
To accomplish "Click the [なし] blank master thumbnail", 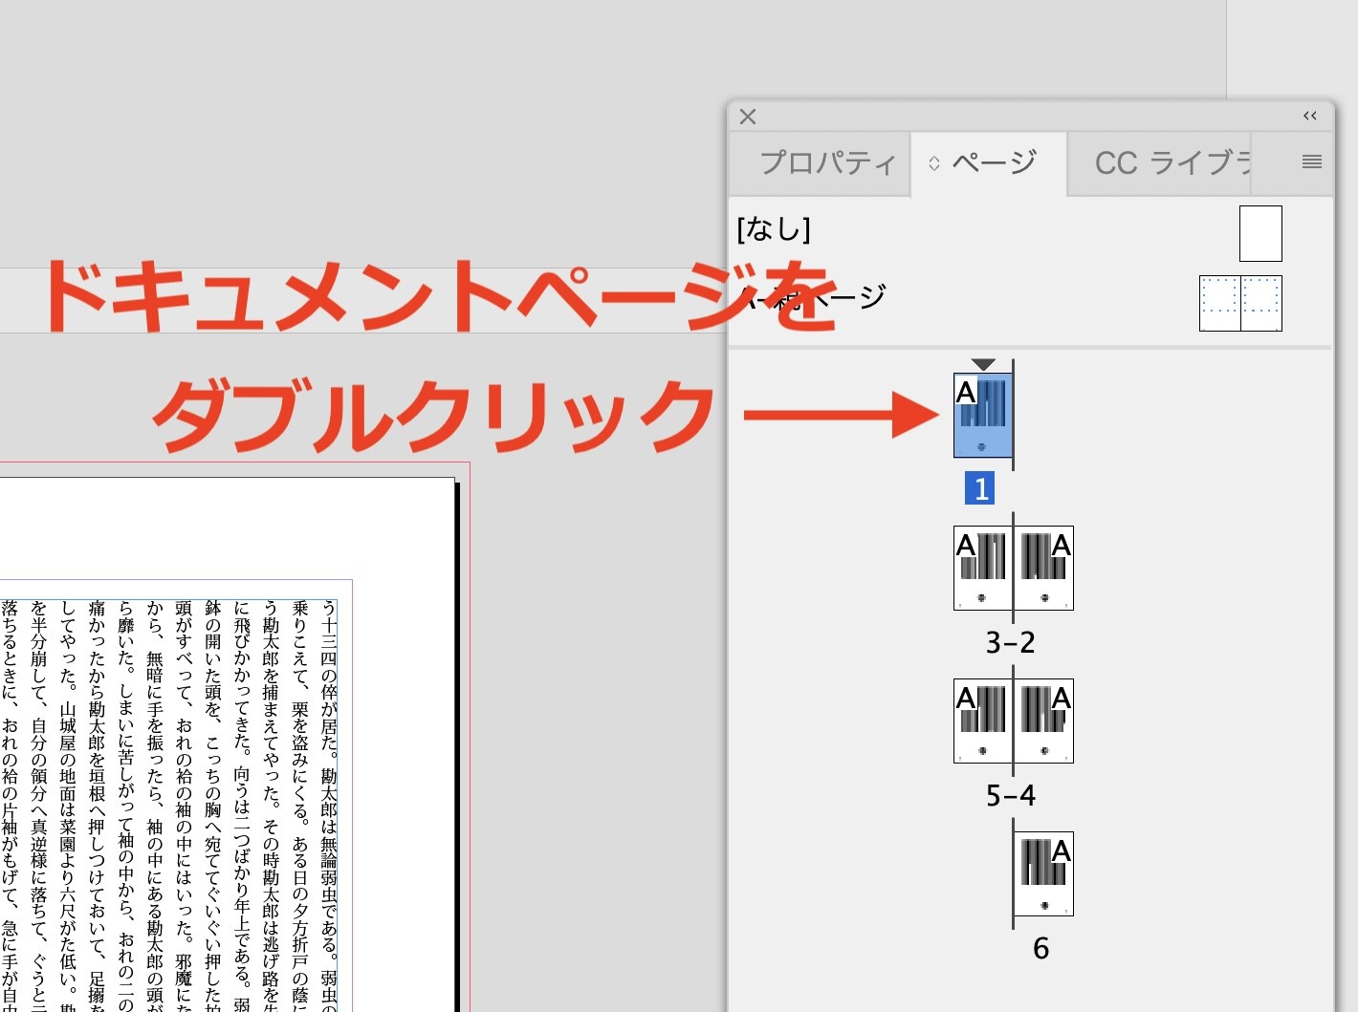I will coord(1260,233).
